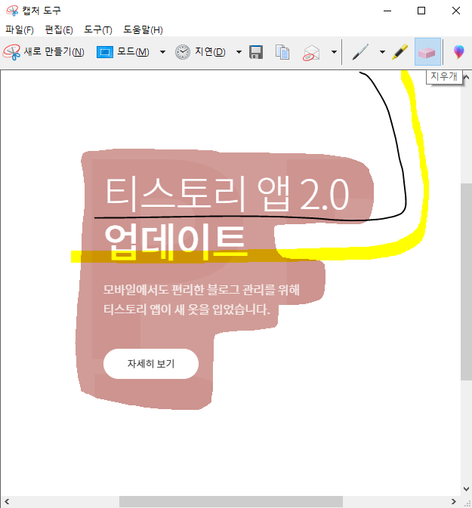Select the Mode rectangle snip icon
Image resolution: width=472 pixels, height=508 pixels.
point(105,52)
